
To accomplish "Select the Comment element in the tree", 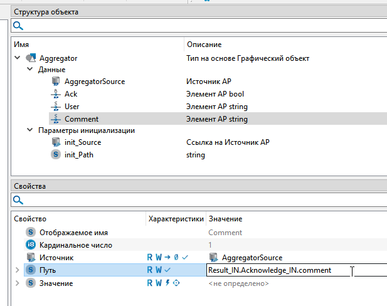I will 81,119.
